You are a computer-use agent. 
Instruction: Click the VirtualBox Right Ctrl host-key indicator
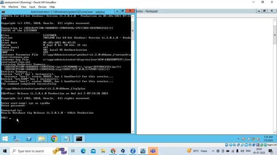pyautogui.click(x=272, y=145)
